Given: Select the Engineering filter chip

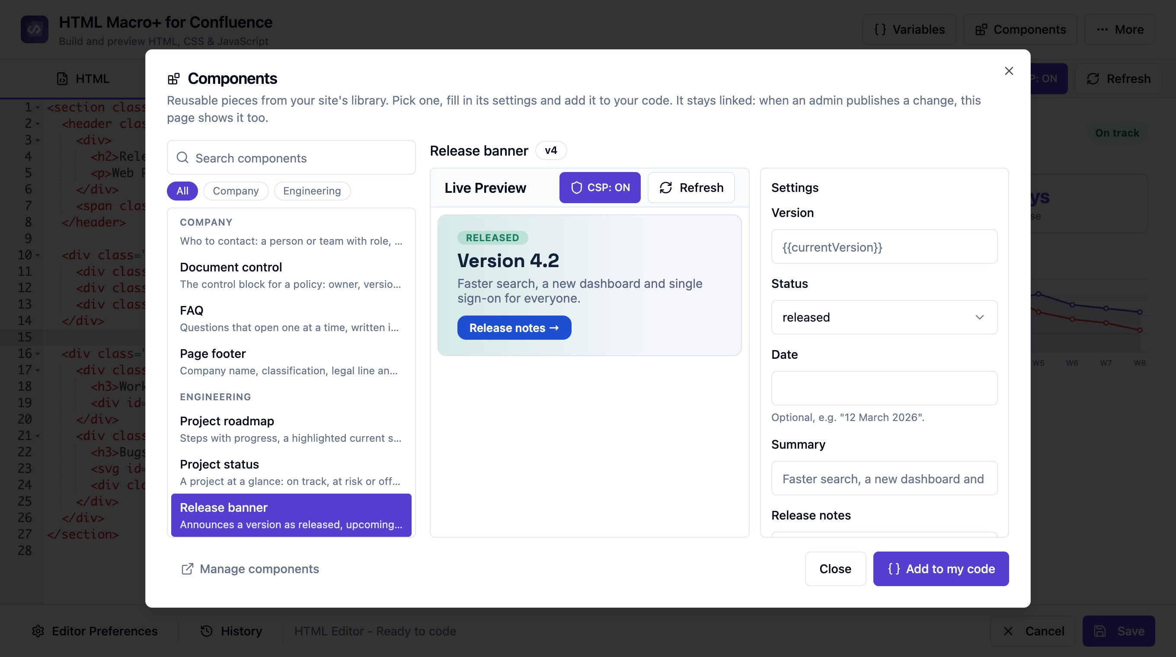Looking at the screenshot, I should 312,191.
